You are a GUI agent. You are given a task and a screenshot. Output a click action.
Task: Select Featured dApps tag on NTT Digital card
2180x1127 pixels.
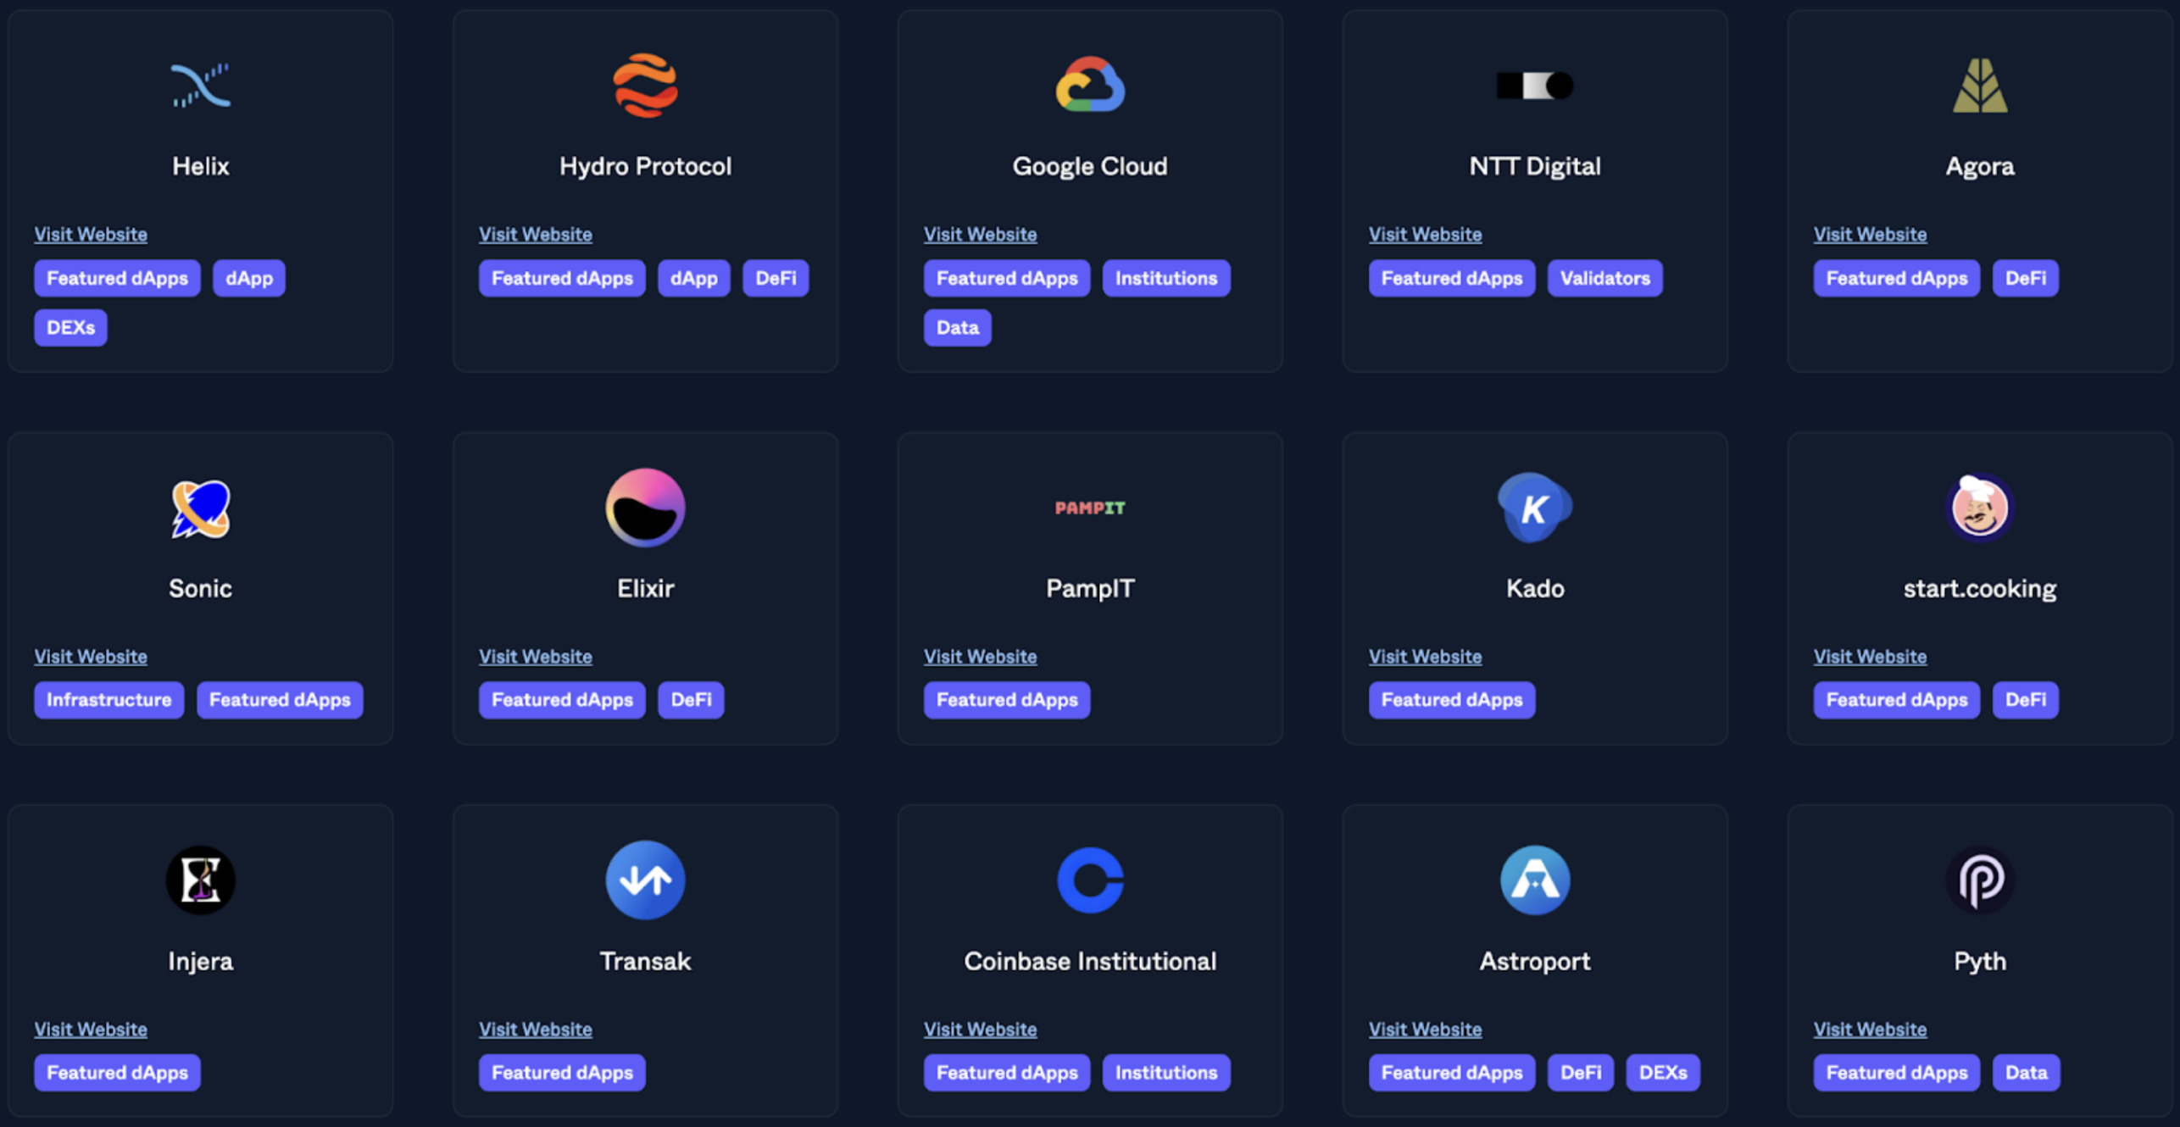[1452, 278]
